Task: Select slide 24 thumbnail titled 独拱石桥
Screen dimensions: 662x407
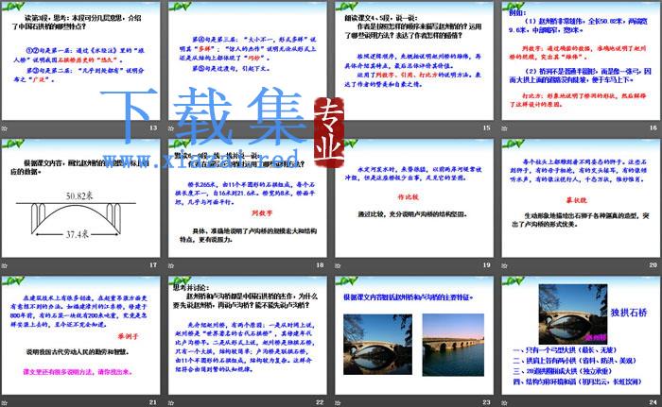Action: pos(581,336)
